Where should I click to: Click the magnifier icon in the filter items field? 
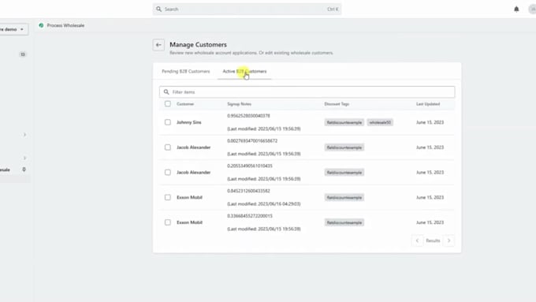(x=166, y=92)
